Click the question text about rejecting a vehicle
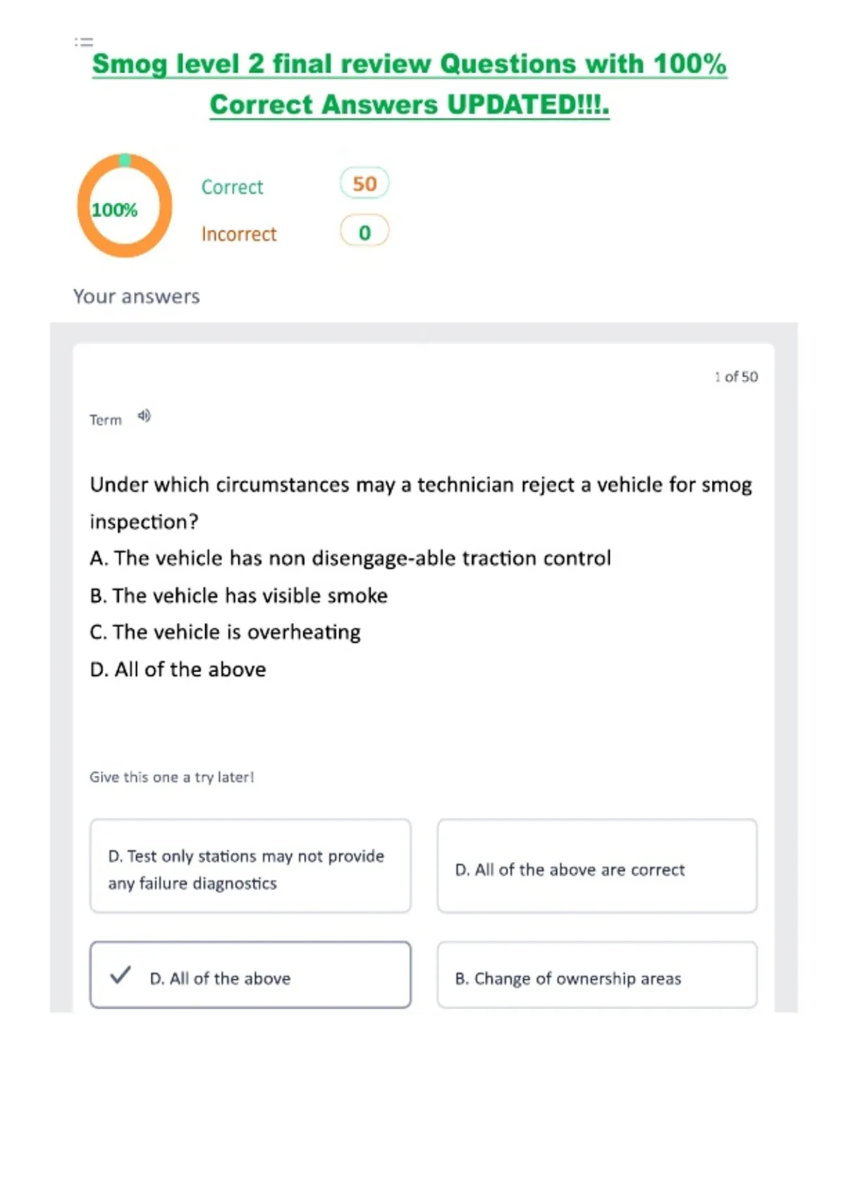 coord(421,503)
